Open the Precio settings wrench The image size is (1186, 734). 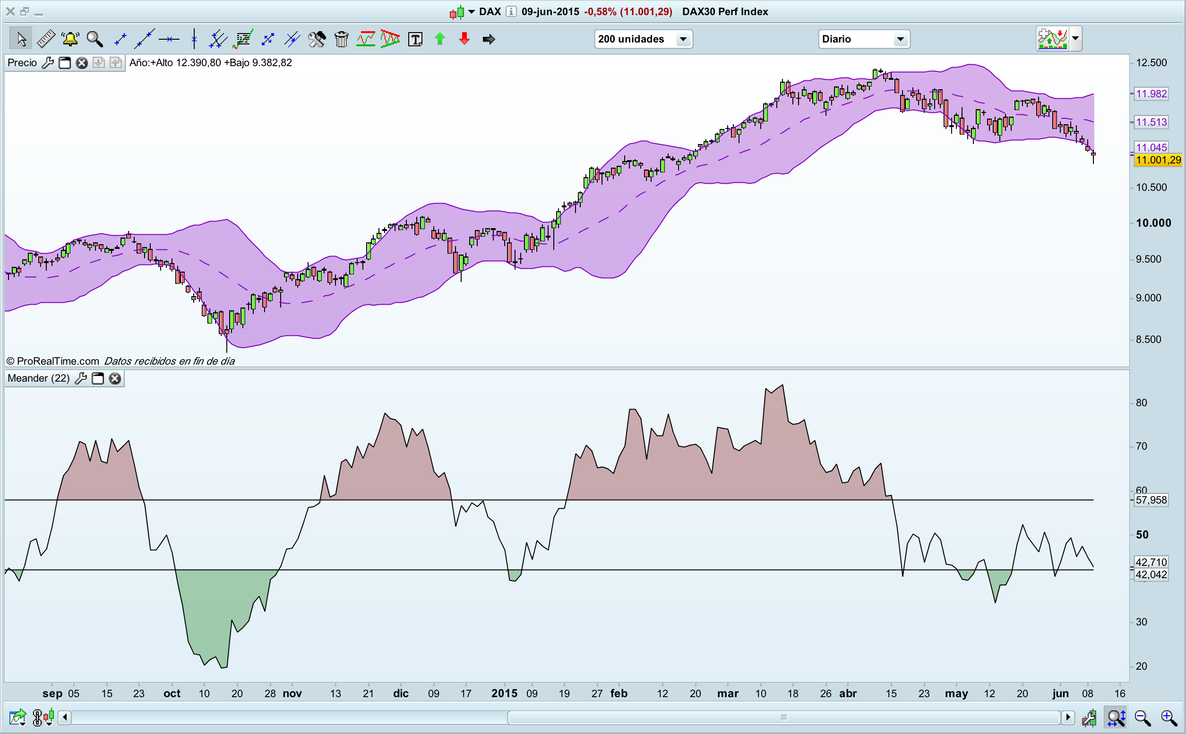click(x=48, y=63)
